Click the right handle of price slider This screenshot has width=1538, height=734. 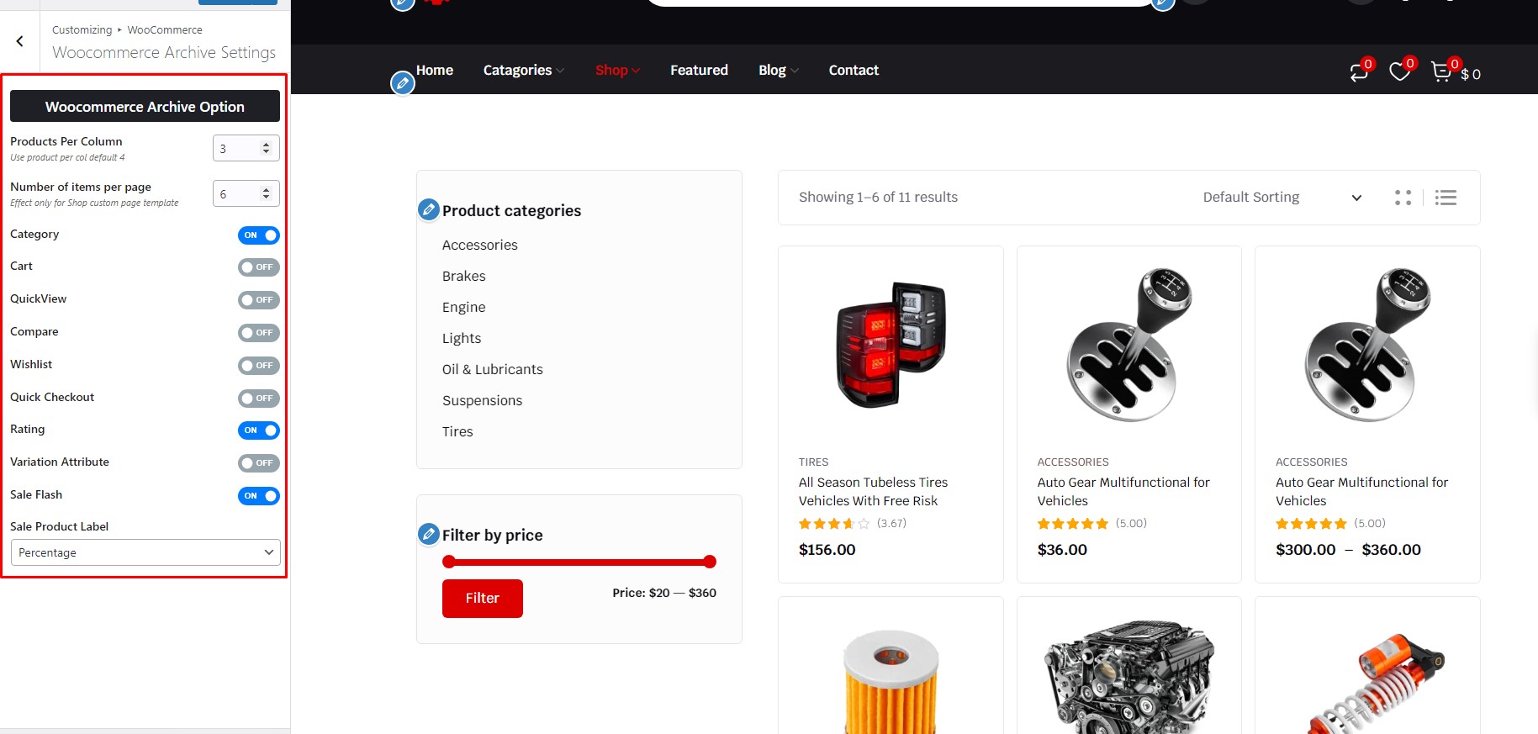coord(710,562)
